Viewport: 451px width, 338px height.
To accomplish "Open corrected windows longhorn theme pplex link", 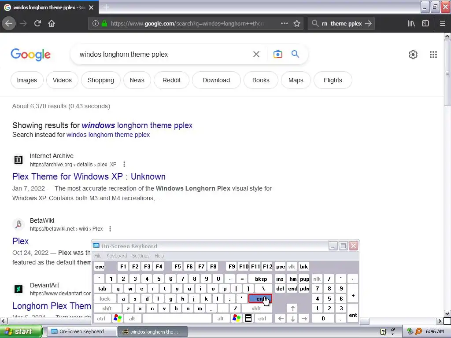I will 137,125.
